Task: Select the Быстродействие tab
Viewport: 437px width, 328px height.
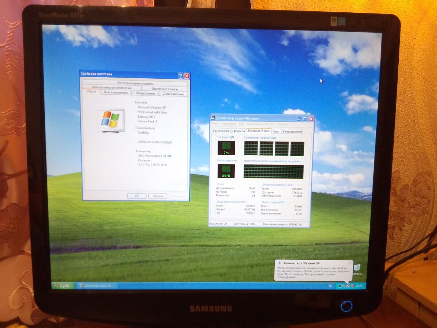Action: (x=259, y=130)
